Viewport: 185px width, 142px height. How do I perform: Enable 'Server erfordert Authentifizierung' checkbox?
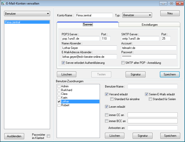tap(63, 63)
